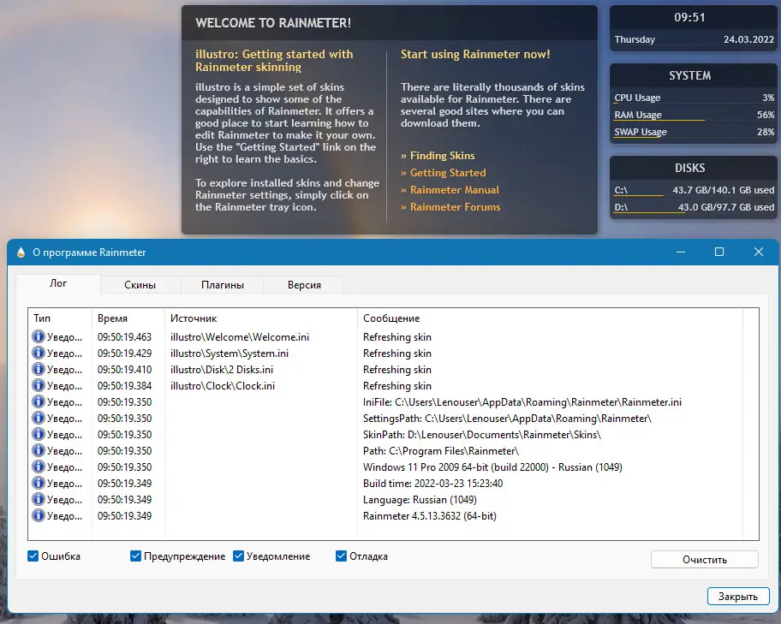
Task: Uncheck the Ошибка checkbox
Action: [x=33, y=556]
